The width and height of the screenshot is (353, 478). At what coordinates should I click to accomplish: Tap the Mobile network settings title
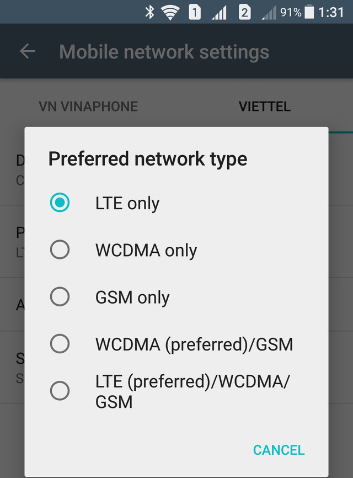[x=164, y=52]
